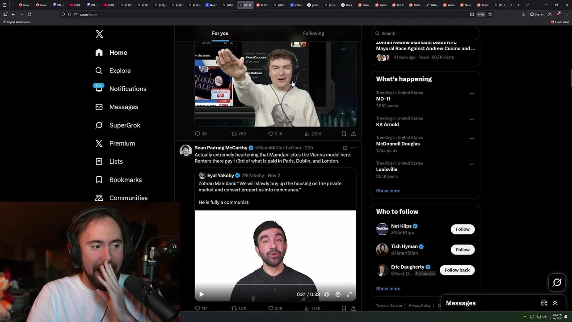The height and width of the screenshot is (322, 572).
Task: Reply to the Sean Padraig McCarthy post (117)
Action: tap(201, 308)
